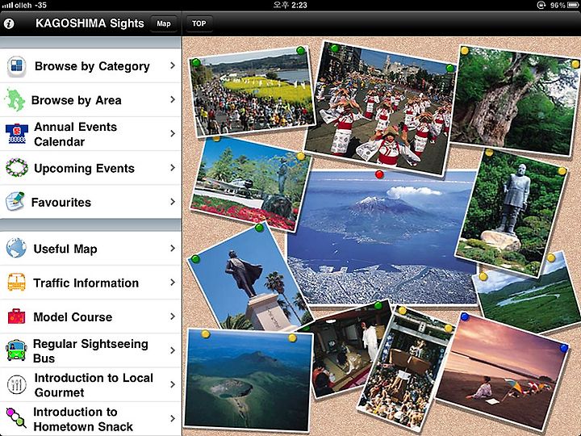The height and width of the screenshot is (436, 581).
Task: Open the statue among green trees photo
Action: point(512,212)
